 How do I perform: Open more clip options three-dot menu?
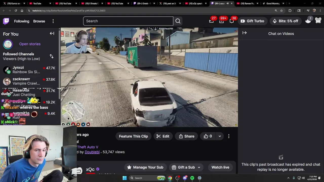[229, 136]
